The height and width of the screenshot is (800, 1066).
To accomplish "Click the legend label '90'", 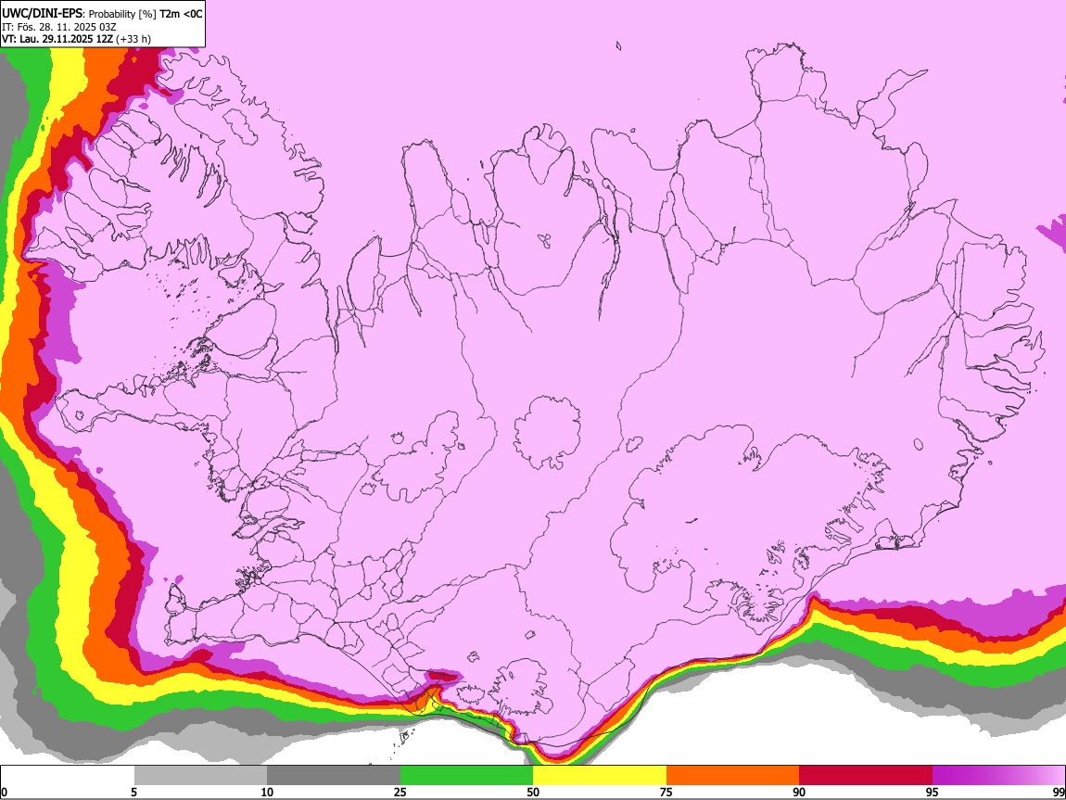I will pyautogui.click(x=799, y=792).
